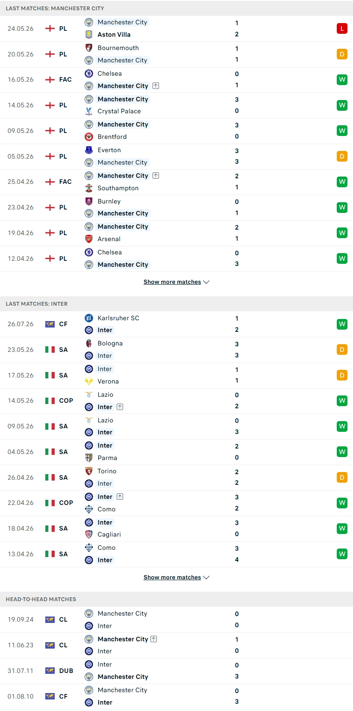353x711 pixels.
Task: Open the Bologna team link
Action: (x=110, y=343)
